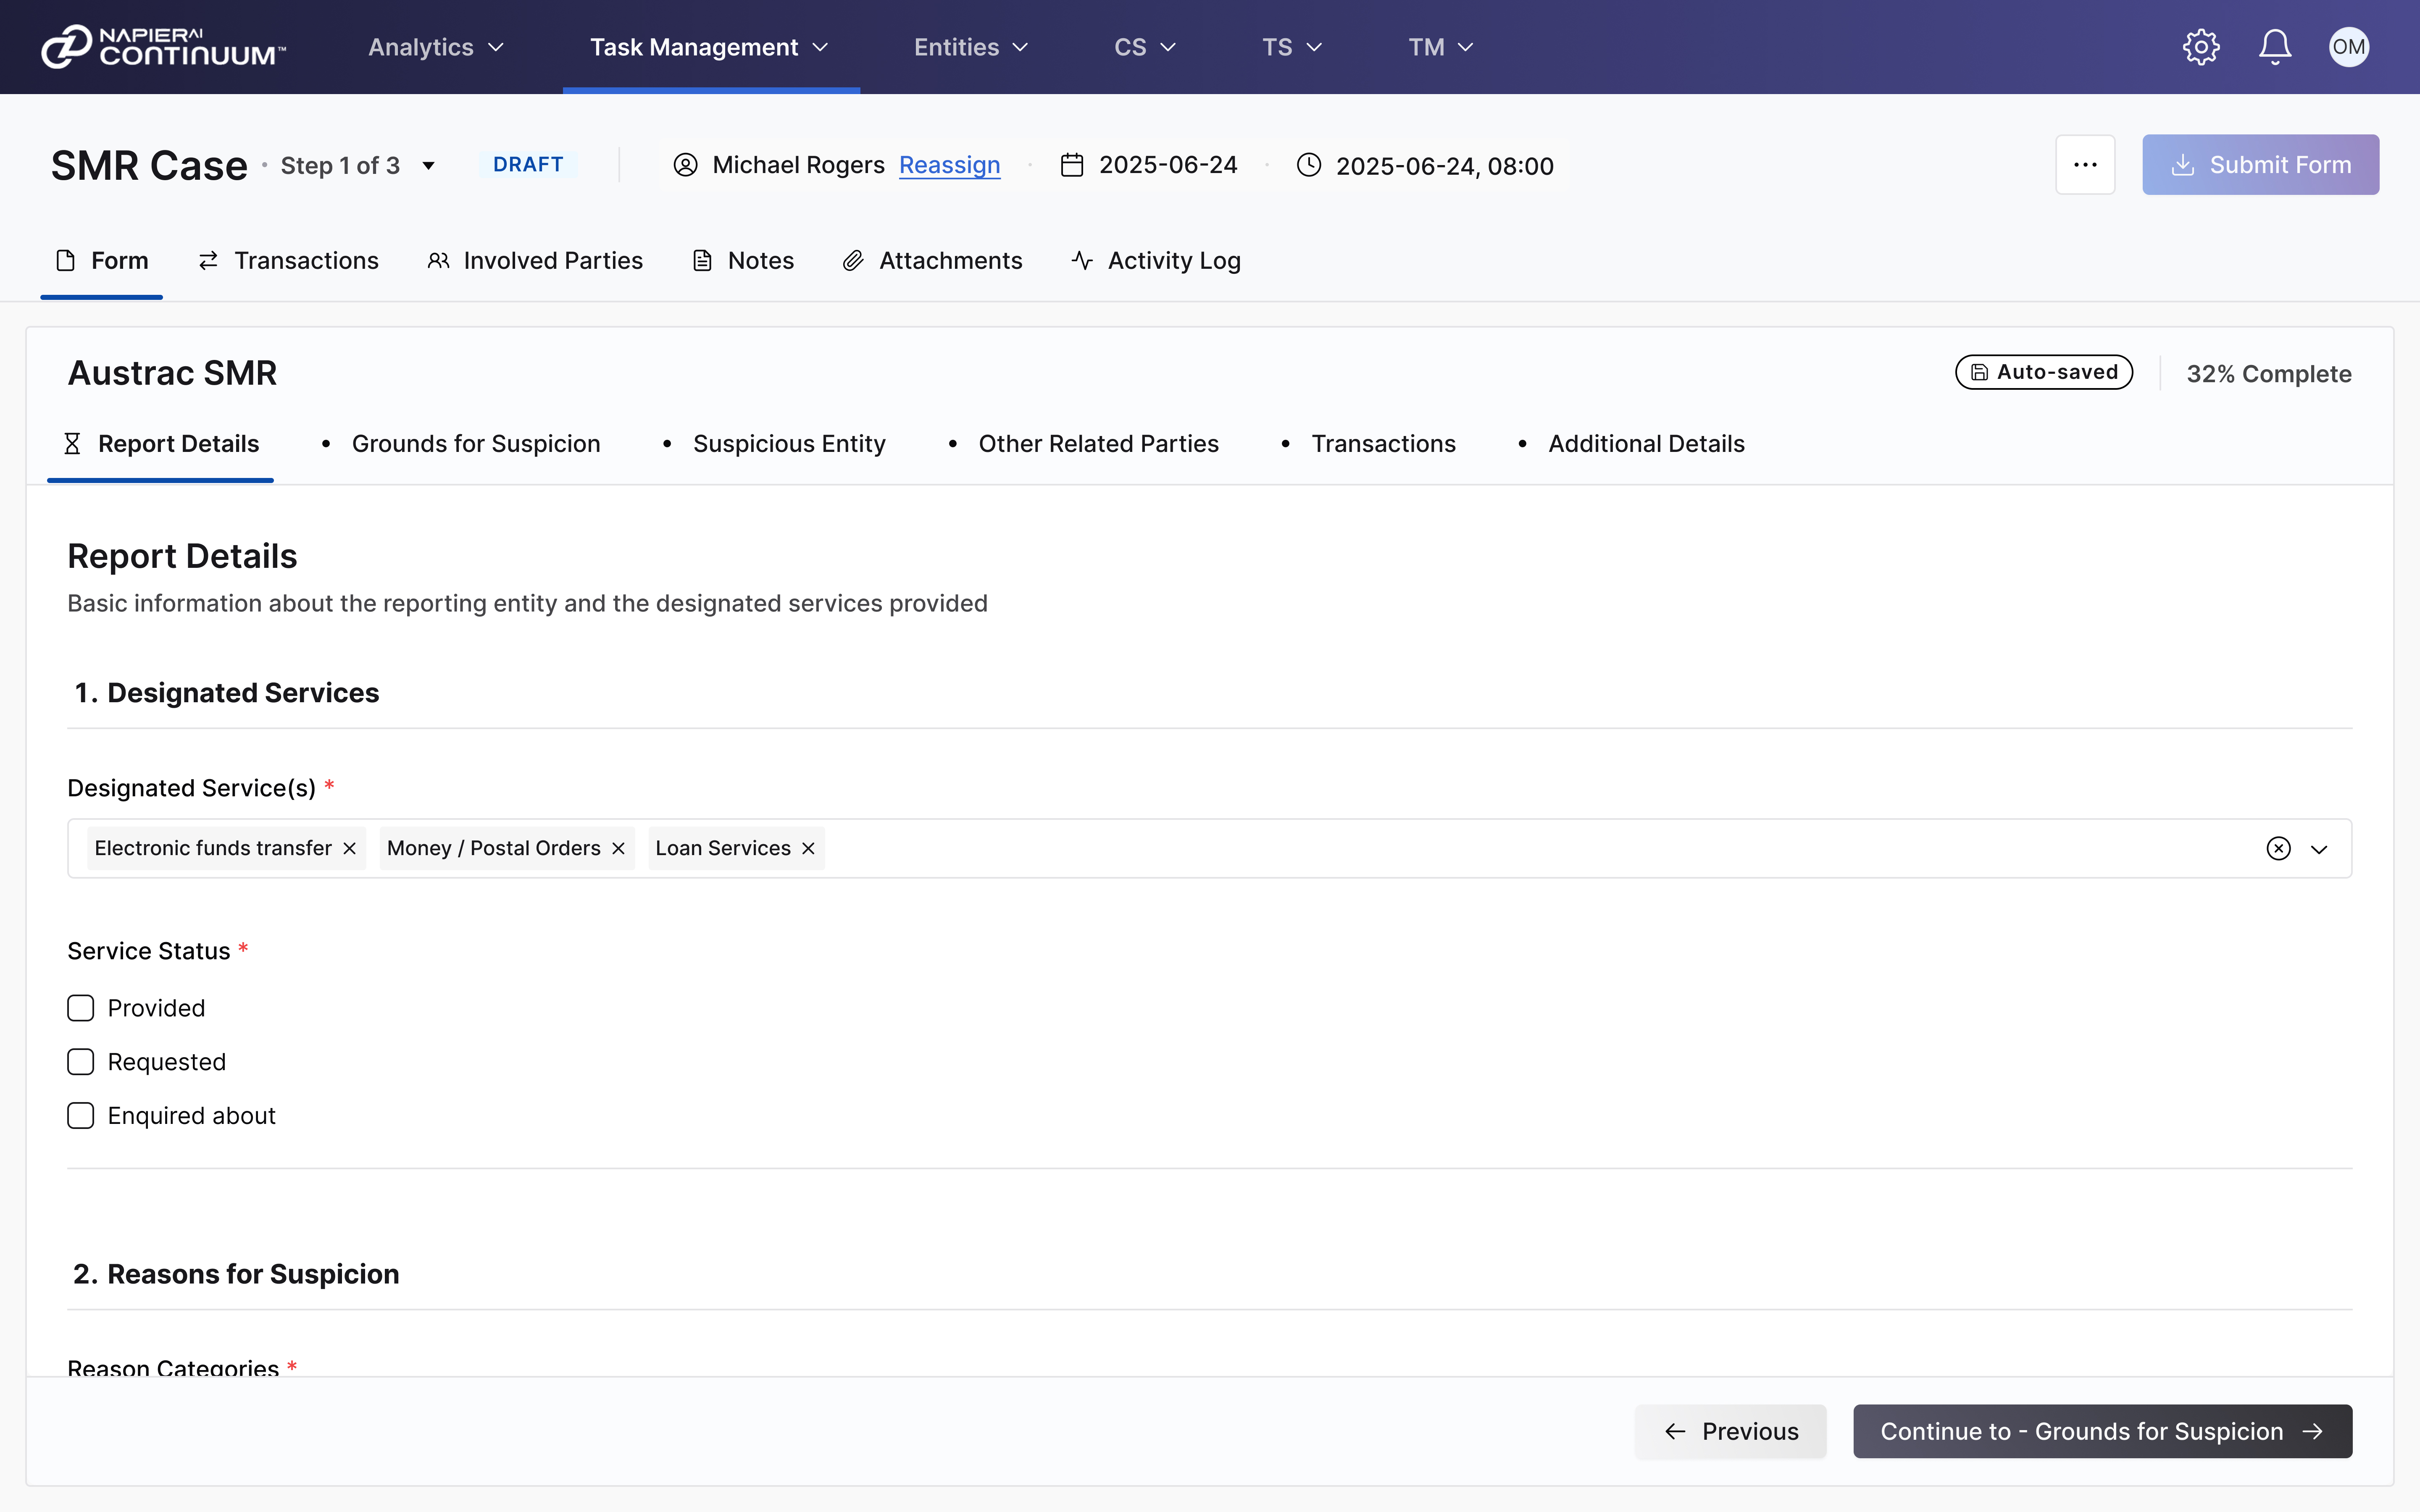The image size is (2420, 1512).
Task: Tick the Enquired about checkbox
Action: 81,1116
